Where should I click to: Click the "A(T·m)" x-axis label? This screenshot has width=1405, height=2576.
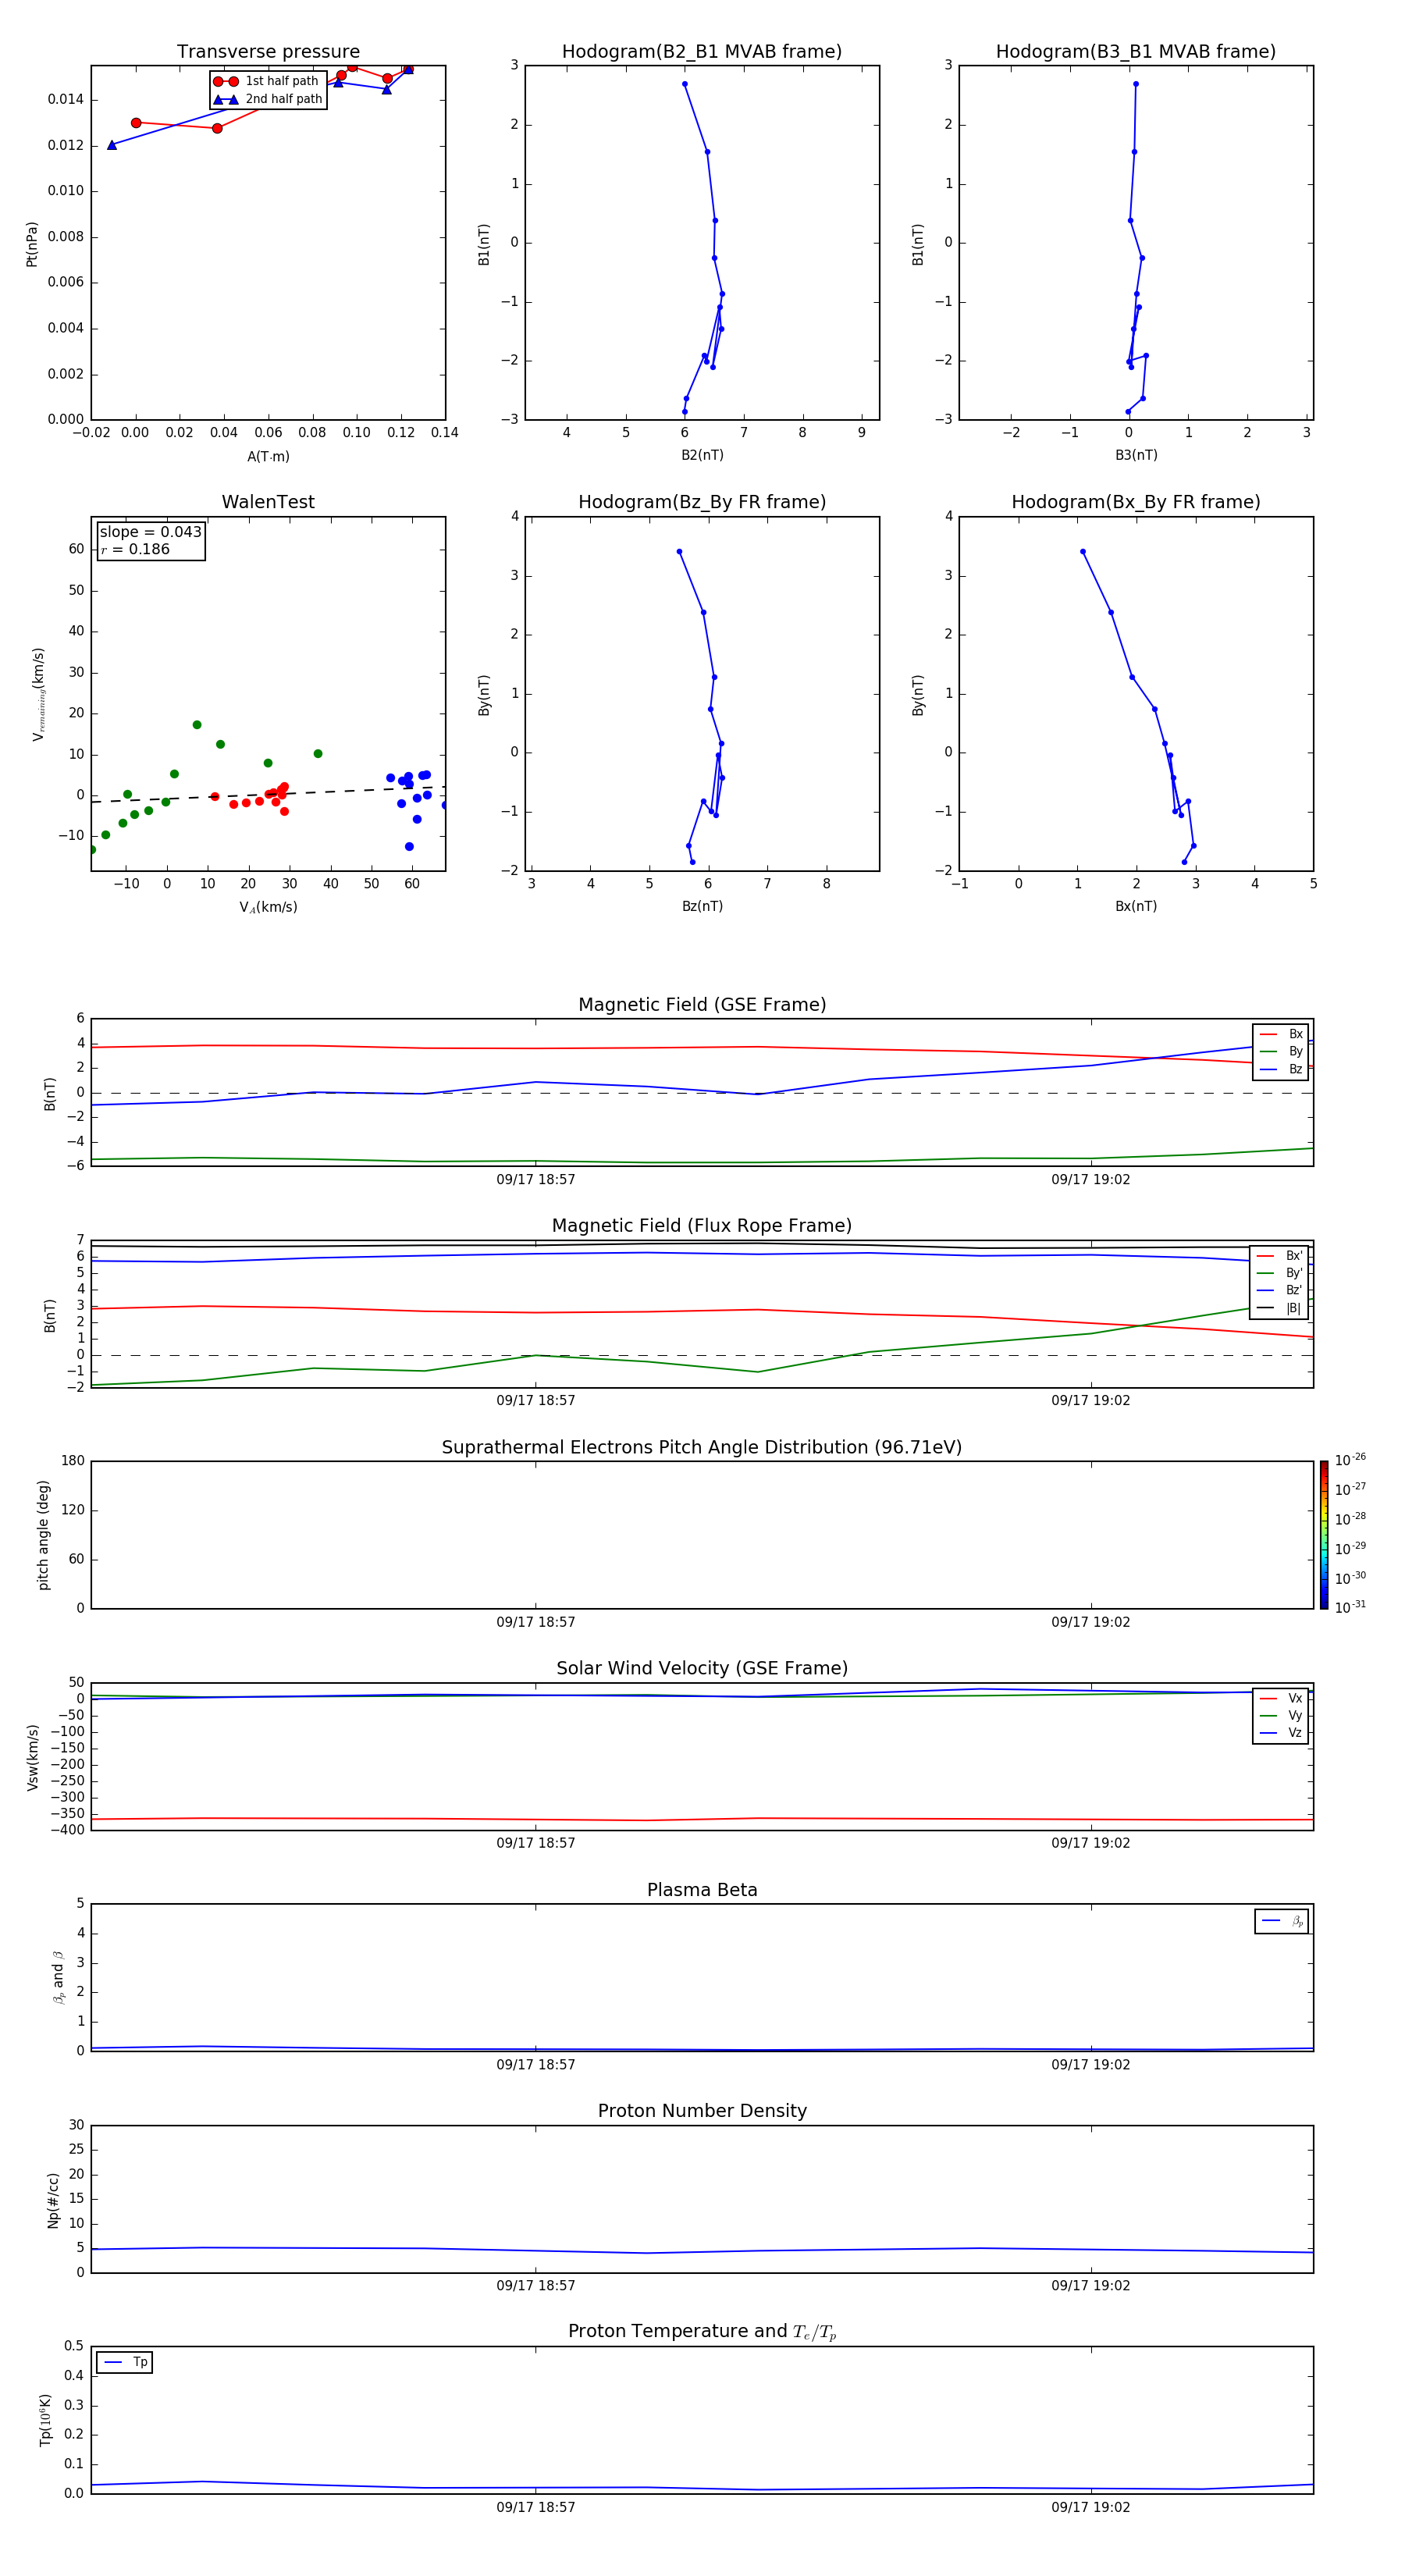coord(268,456)
